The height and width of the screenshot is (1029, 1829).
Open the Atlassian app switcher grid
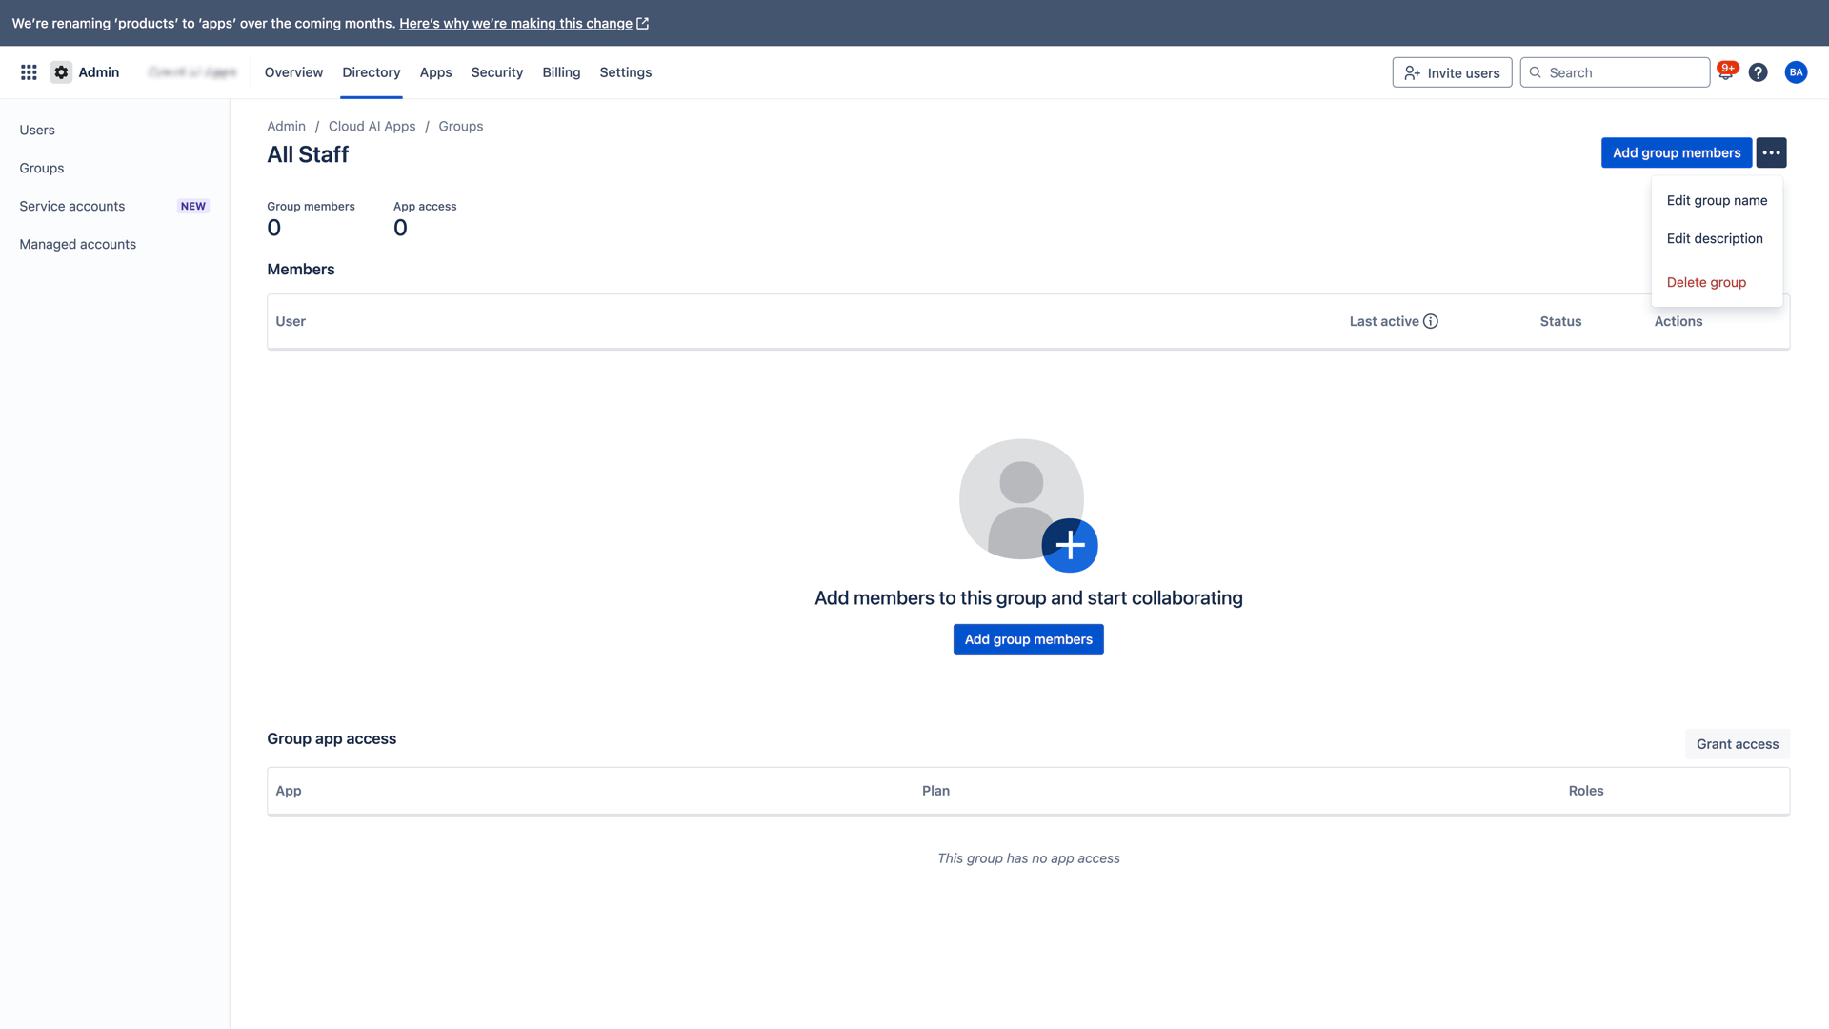29,71
